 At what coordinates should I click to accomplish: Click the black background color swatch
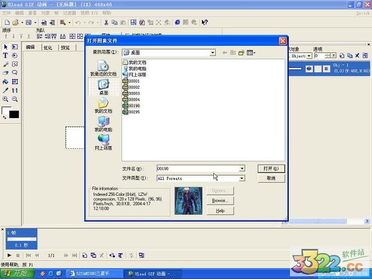coord(14,114)
